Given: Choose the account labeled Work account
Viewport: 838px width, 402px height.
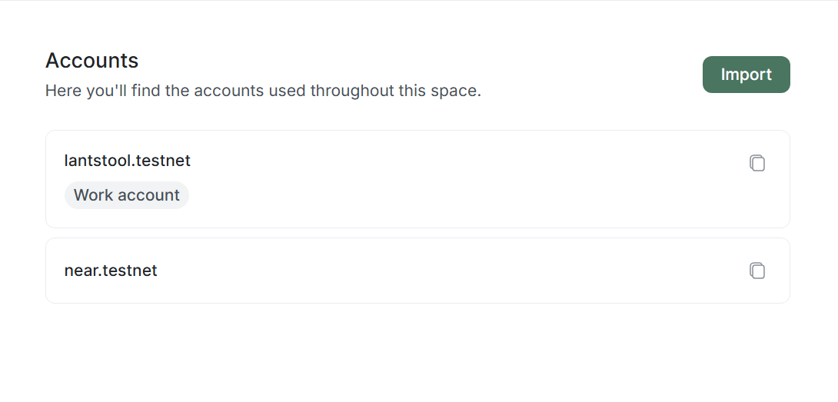Looking at the screenshot, I should (461, 179).
